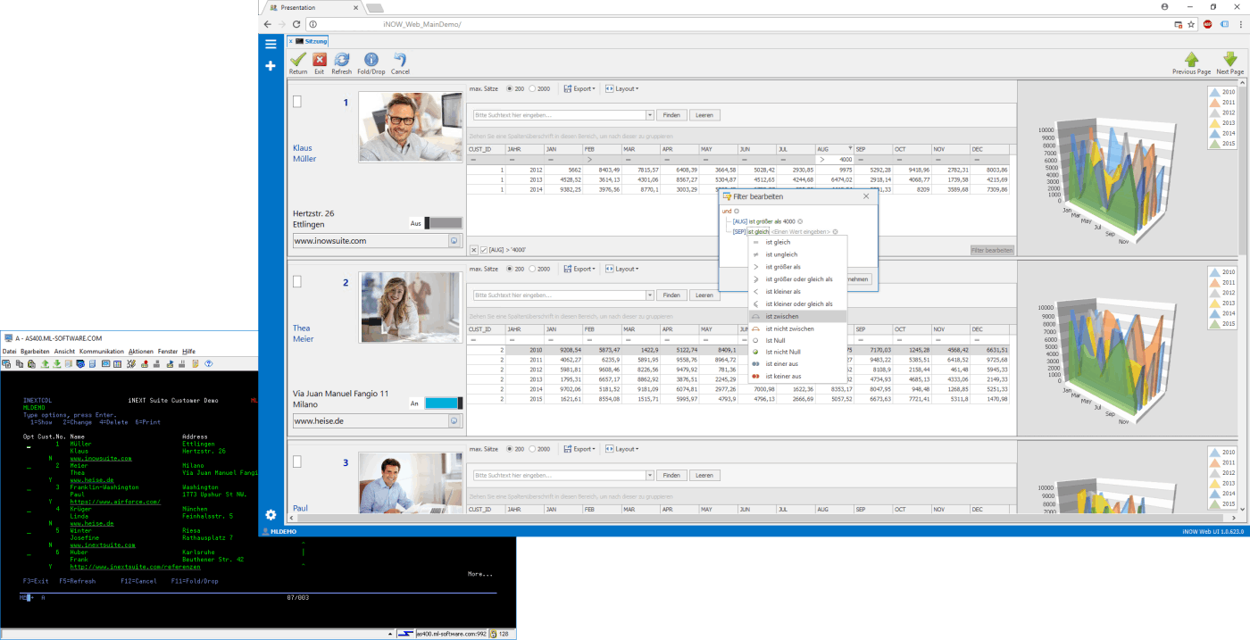The width and height of the screenshot is (1250, 640).
Task: Select the 2000 max. Sätze radio for Thea Meier
Action: [533, 269]
